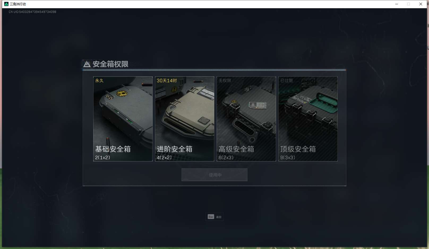Select the 顶级安全箱 card
This screenshot has height=249, width=429.
308,119
